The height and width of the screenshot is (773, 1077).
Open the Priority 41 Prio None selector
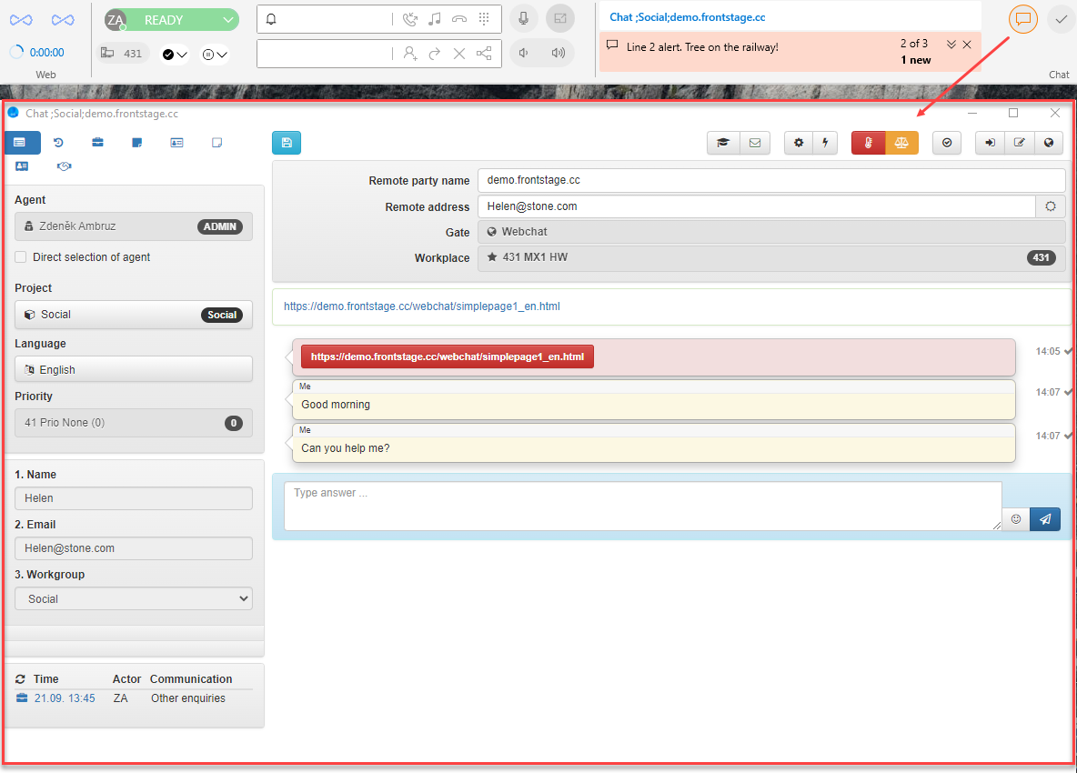pos(133,423)
